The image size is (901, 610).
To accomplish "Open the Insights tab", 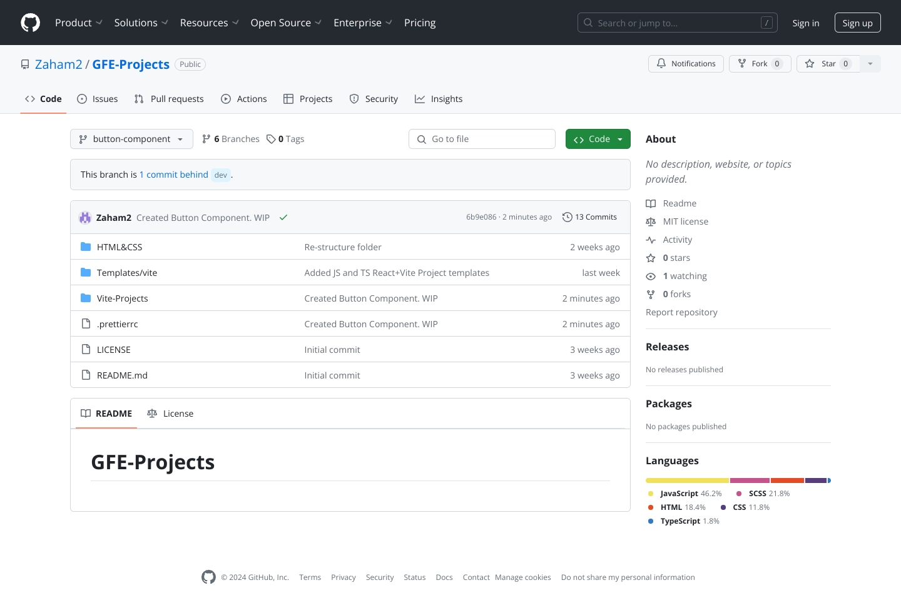I will pos(439,99).
